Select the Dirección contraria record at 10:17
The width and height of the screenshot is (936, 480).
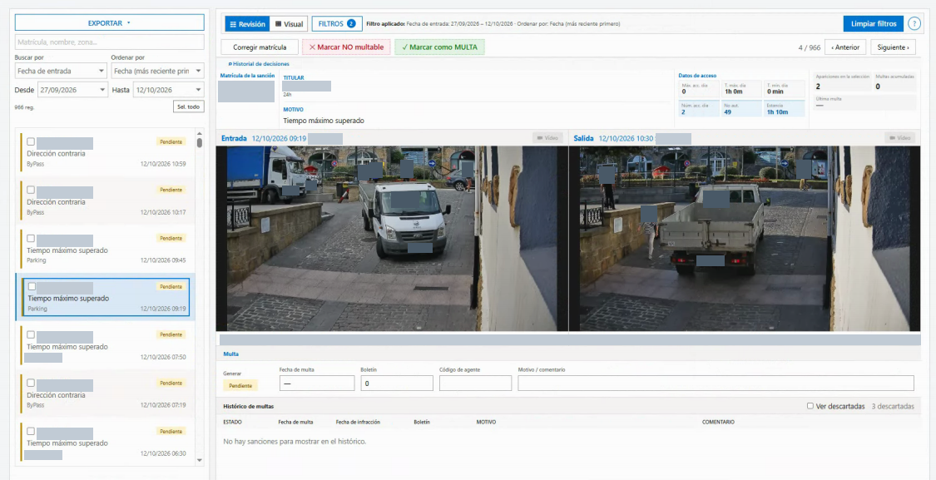(x=106, y=201)
